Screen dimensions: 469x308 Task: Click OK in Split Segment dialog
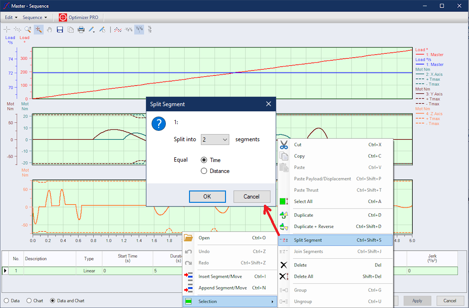click(207, 197)
